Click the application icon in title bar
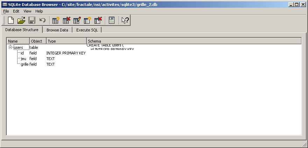308x148 pixels. pyautogui.click(x=5, y=5)
